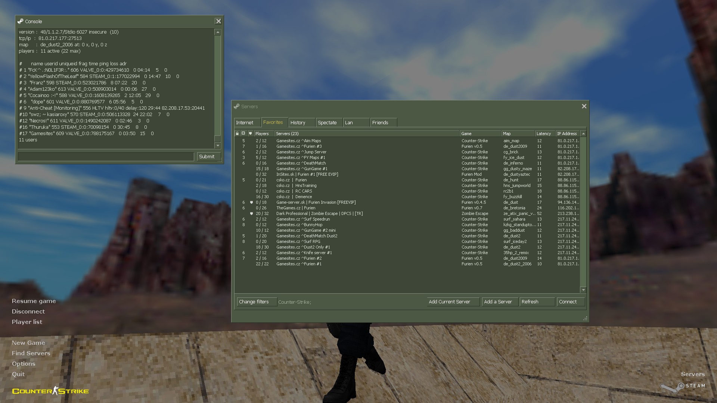Select Gamesites.cz ^Furien #1 server row
Viewport: 717px width, 403px height.
click(x=407, y=264)
